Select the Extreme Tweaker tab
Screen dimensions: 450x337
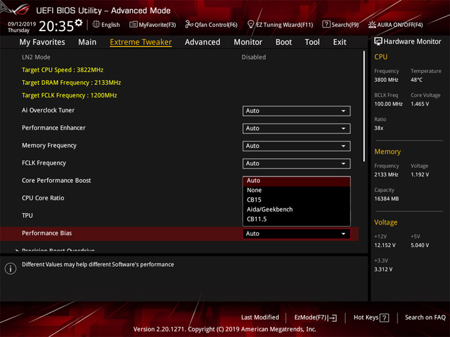[x=141, y=42]
